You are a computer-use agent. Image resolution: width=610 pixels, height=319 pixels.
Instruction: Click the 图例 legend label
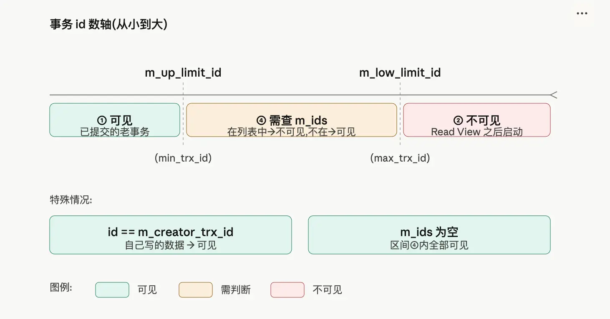point(61,287)
